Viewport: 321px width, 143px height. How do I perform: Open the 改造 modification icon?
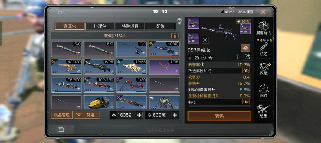[263, 68]
